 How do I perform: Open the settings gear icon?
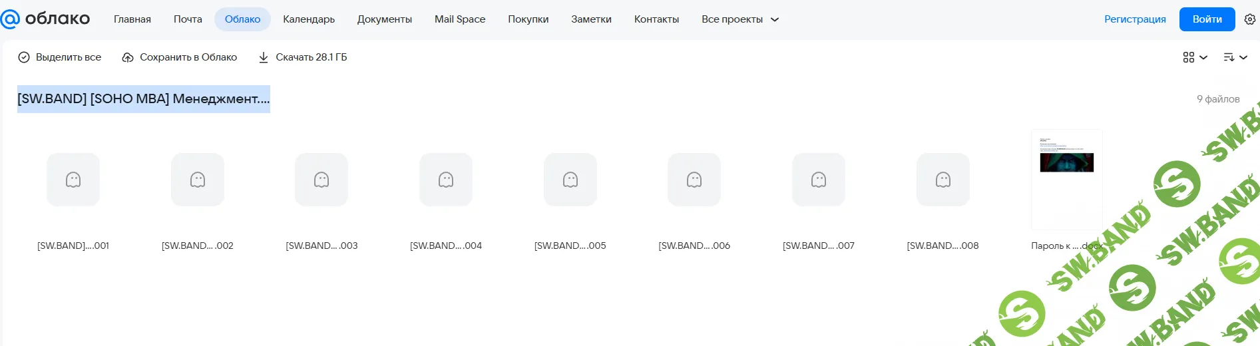click(x=1249, y=19)
